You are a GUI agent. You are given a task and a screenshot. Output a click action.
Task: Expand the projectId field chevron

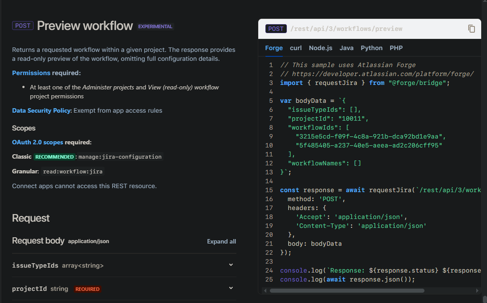click(x=231, y=288)
